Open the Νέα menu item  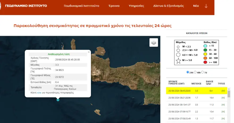pos(195,6)
